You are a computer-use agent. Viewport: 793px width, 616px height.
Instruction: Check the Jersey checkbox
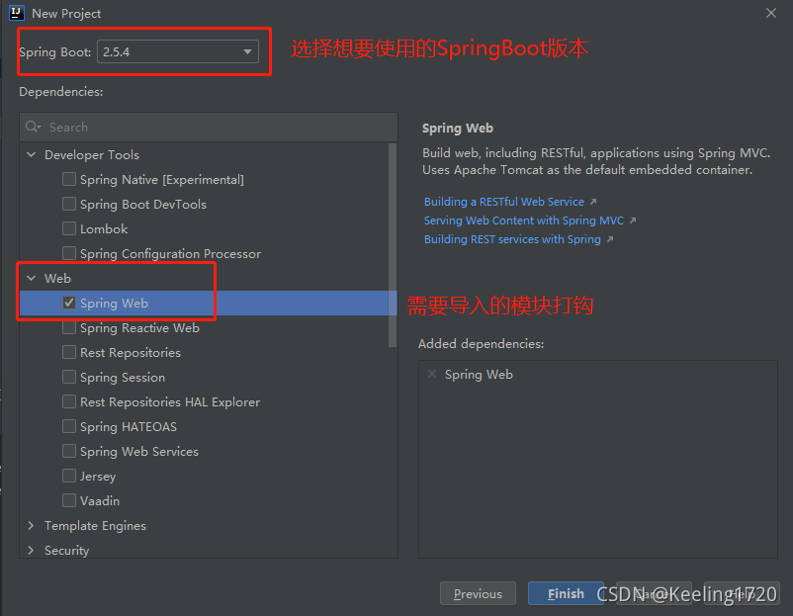(69, 476)
